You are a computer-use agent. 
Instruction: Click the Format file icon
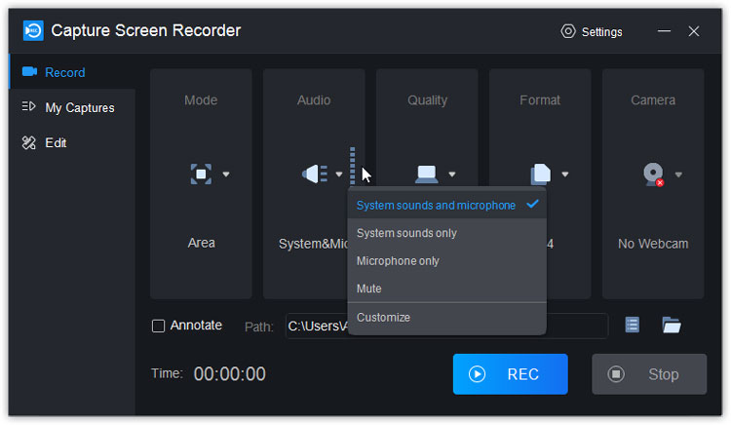click(x=540, y=174)
